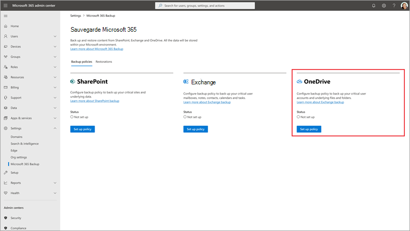Screen dimensions: 410x231
Task: Click the Data icon in sidebar
Action: (6, 108)
